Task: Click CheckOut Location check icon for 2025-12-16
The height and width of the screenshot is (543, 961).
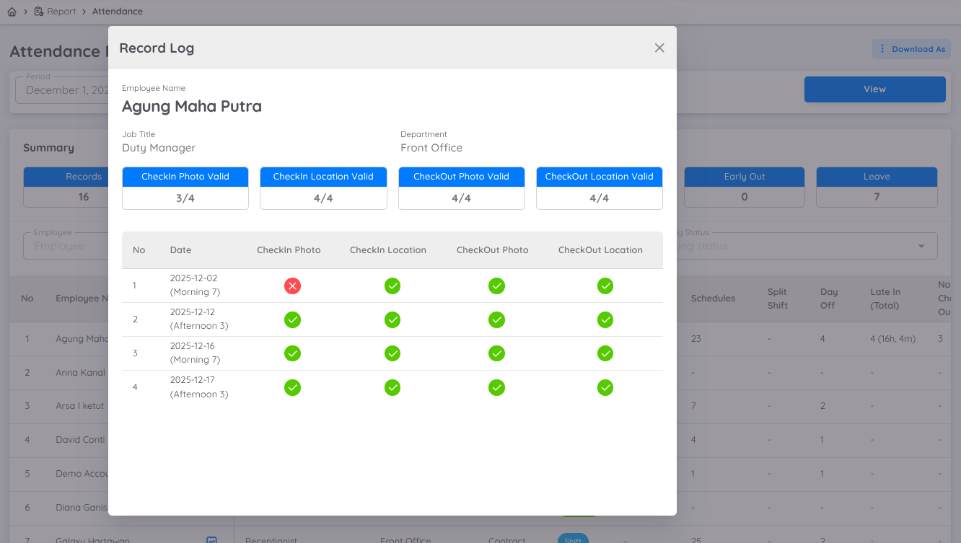Action: 605,353
